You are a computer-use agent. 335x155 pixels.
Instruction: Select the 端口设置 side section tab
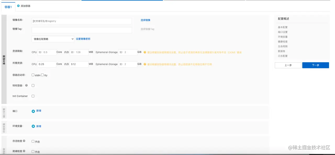coord(4,112)
